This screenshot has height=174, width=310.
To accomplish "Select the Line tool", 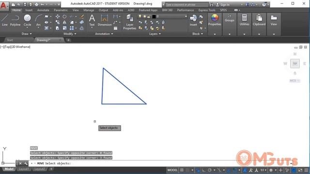I will point(4,20).
